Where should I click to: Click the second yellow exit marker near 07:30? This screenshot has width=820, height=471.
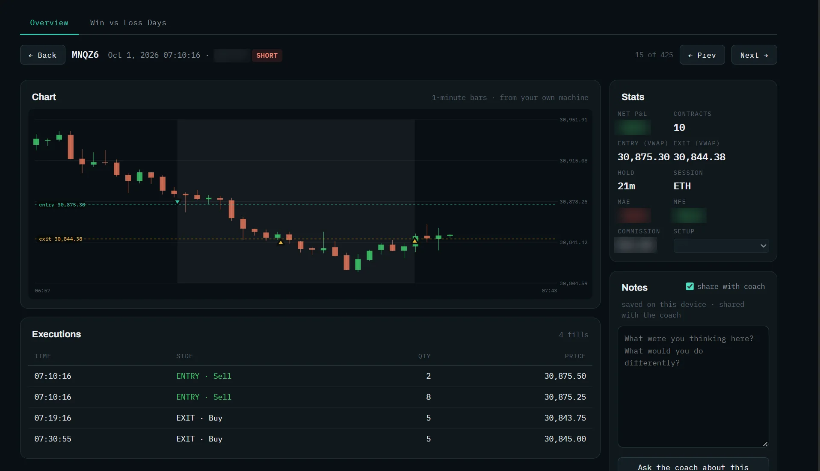tap(414, 241)
